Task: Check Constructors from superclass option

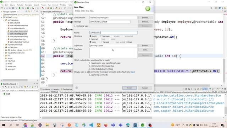Action: [x=90, y=66]
